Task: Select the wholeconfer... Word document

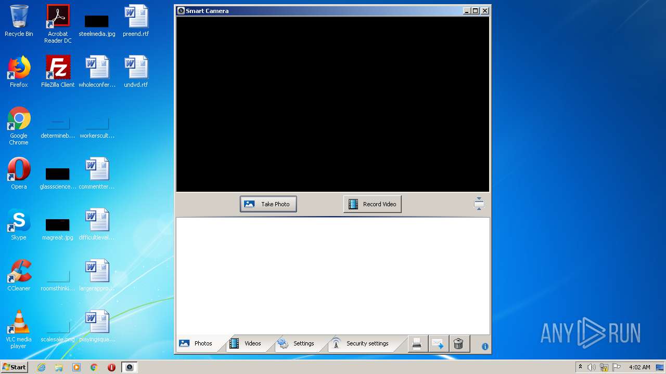Action: [97, 72]
